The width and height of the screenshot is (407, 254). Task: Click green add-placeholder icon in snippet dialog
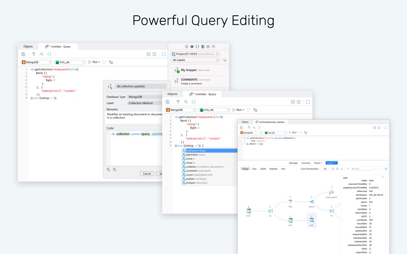108,170
